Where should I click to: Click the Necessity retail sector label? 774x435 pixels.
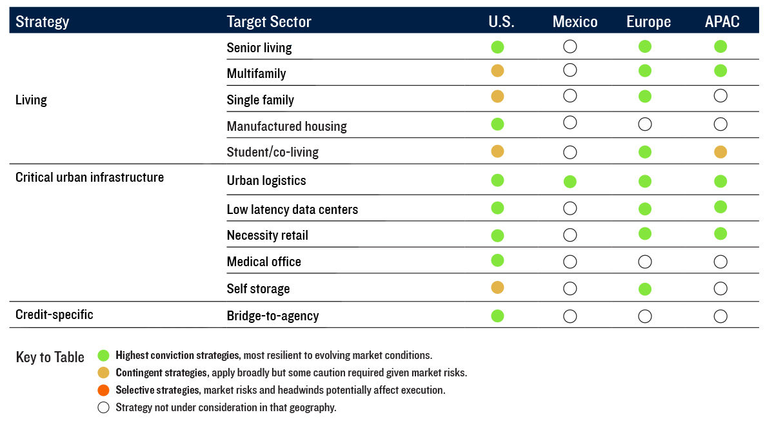click(x=268, y=235)
